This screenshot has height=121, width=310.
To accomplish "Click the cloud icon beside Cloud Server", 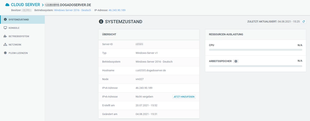I will (x=7, y=5).
